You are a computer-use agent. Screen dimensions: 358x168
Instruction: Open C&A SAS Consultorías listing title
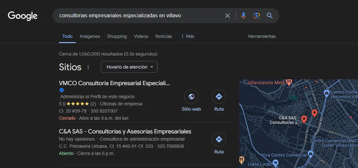125,131
